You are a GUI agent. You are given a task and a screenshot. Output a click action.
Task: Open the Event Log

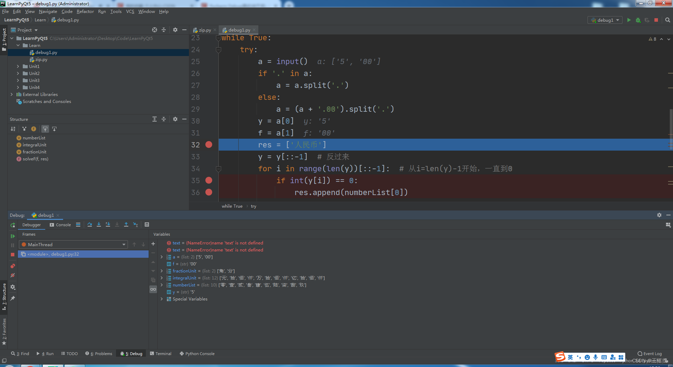[x=650, y=353]
